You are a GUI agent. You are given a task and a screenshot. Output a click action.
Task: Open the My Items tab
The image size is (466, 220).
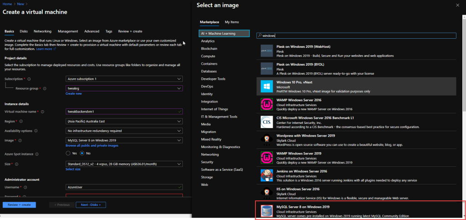click(232, 22)
